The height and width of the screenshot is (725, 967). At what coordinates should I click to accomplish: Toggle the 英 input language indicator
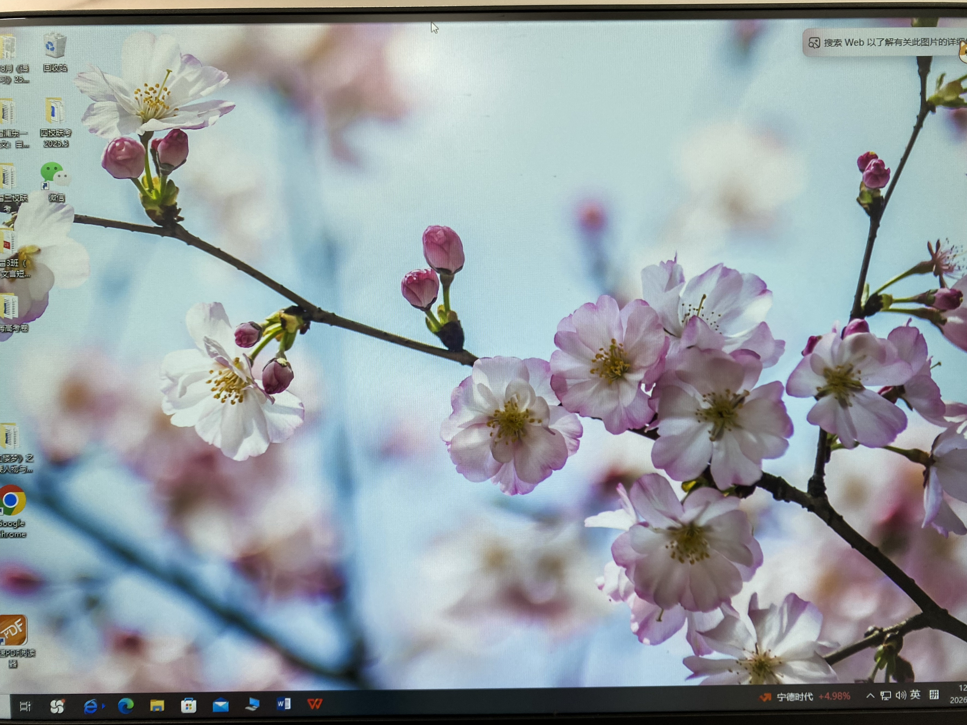click(915, 695)
